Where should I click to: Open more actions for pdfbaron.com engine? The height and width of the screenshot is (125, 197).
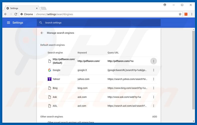(154, 61)
